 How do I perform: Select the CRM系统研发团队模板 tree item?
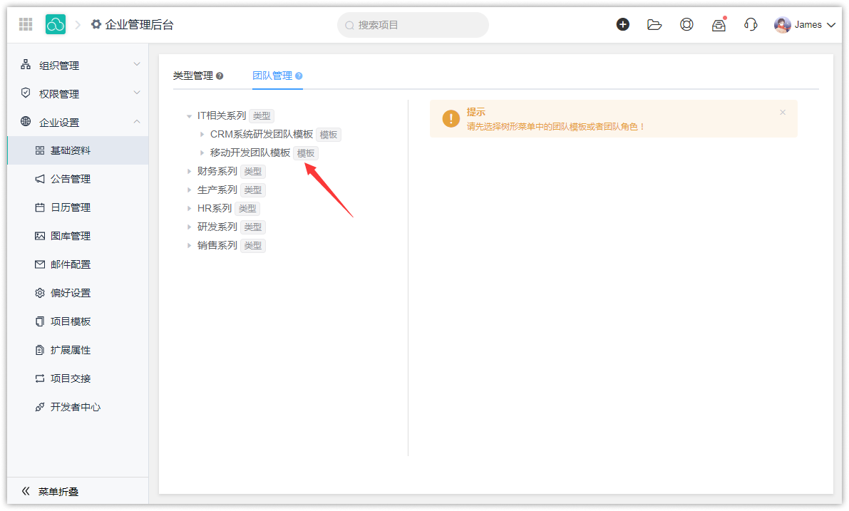coord(261,135)
